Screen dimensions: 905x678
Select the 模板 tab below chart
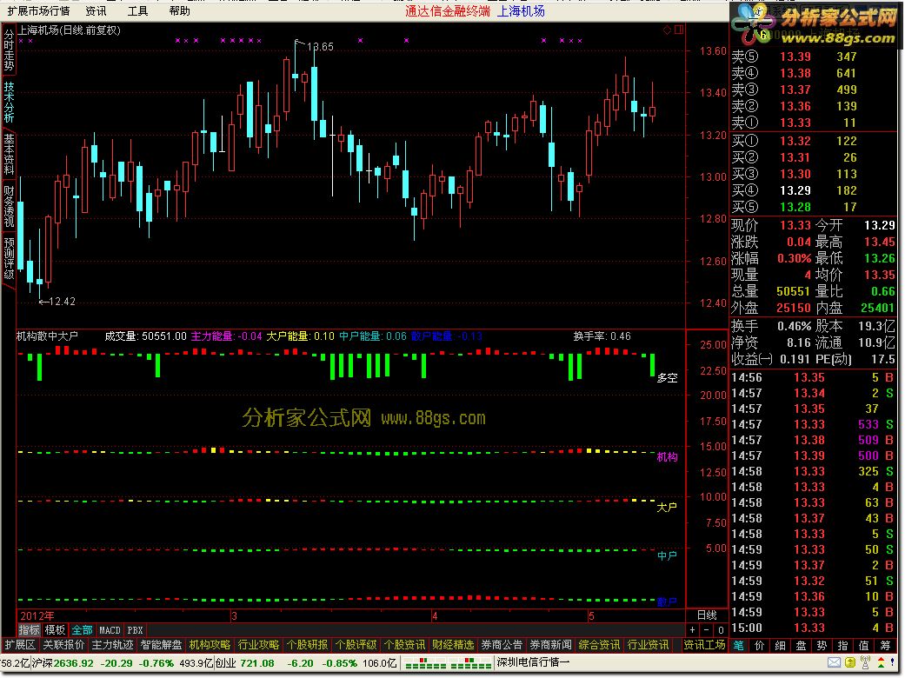[x=55, y=630]
